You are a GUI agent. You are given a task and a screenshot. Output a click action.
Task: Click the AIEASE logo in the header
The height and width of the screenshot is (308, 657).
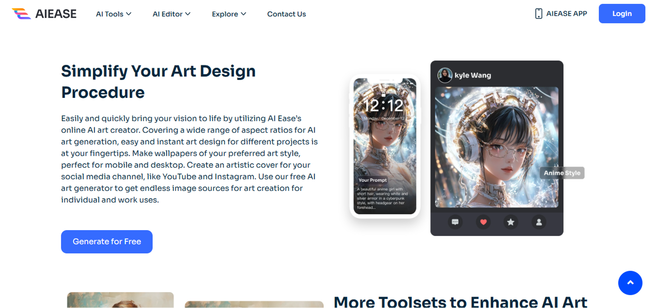[x=44, y=14]
